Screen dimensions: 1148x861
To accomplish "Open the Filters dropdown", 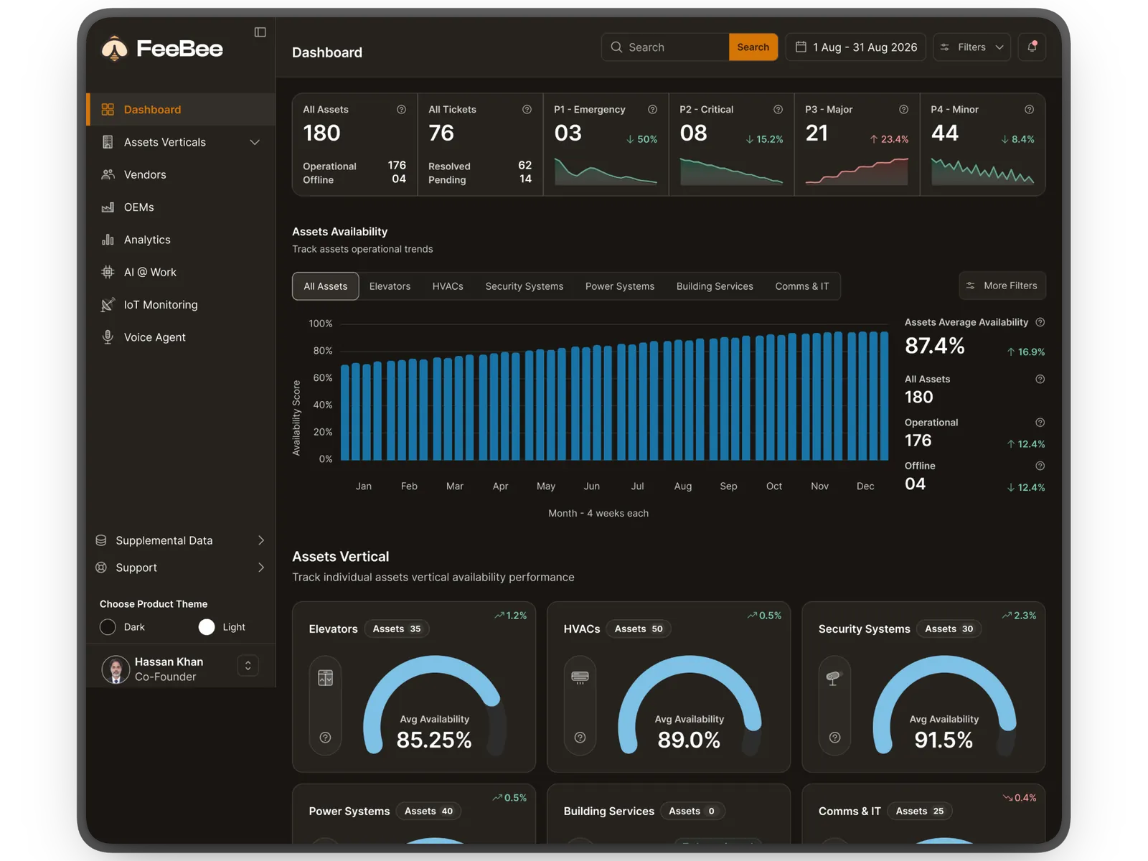I will [971, 47].
